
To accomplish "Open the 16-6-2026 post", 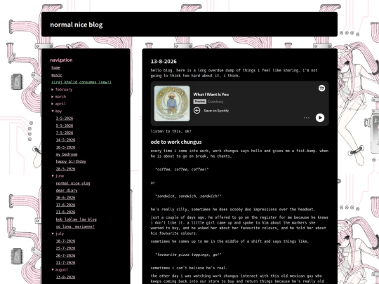I will tap(65, 198).
